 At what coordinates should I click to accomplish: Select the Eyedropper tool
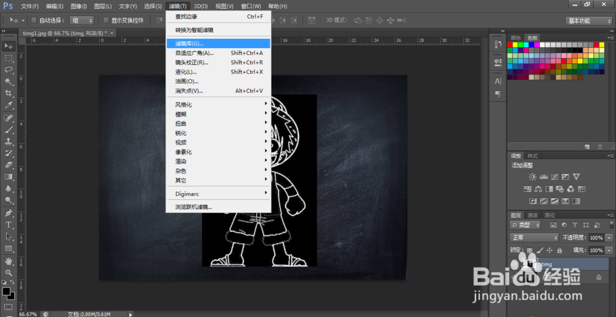click(x=9, y=105)
